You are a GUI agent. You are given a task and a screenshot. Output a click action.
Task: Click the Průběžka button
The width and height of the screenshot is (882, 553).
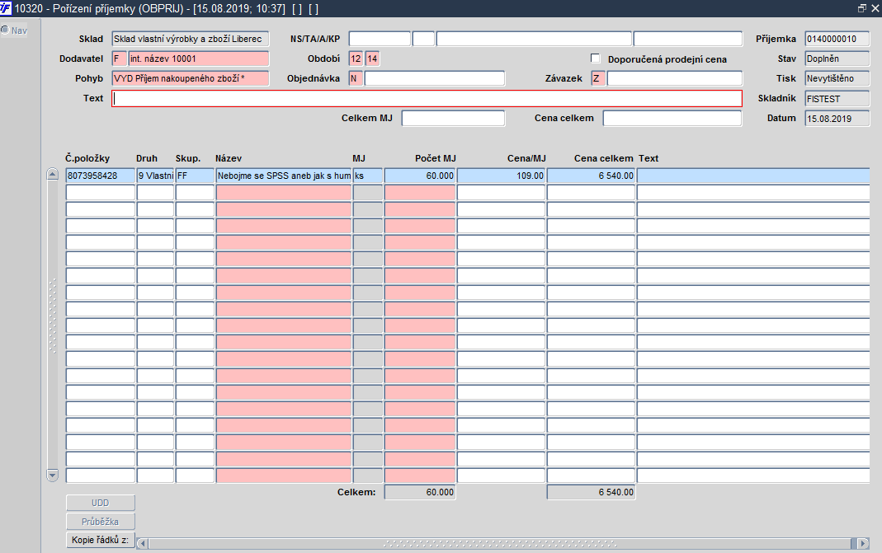(x=100, y=522)
